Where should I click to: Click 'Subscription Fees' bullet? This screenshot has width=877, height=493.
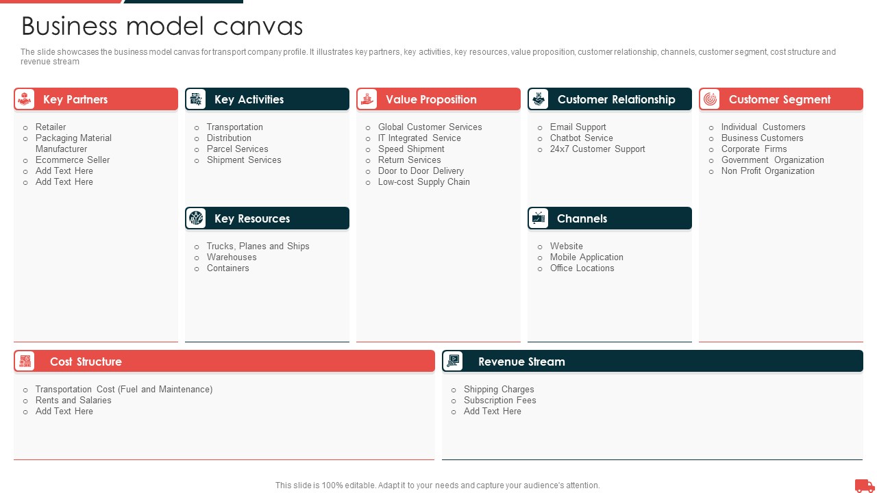(x=500, y=401)
